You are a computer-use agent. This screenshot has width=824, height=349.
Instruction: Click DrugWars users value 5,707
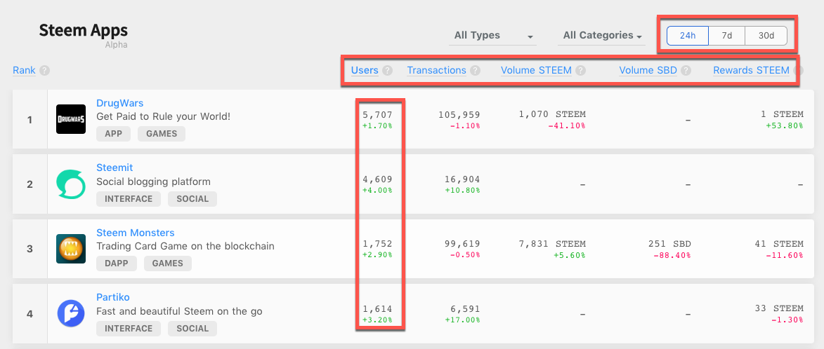(x=377, y=114)
